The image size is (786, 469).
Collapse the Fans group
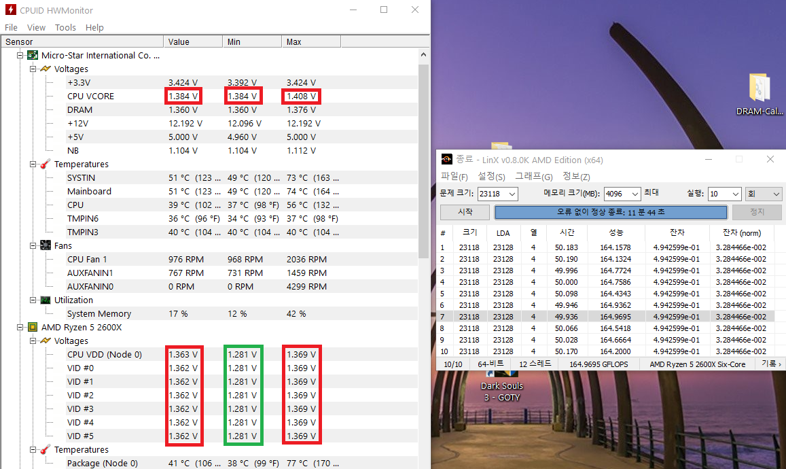pos(33,245)
